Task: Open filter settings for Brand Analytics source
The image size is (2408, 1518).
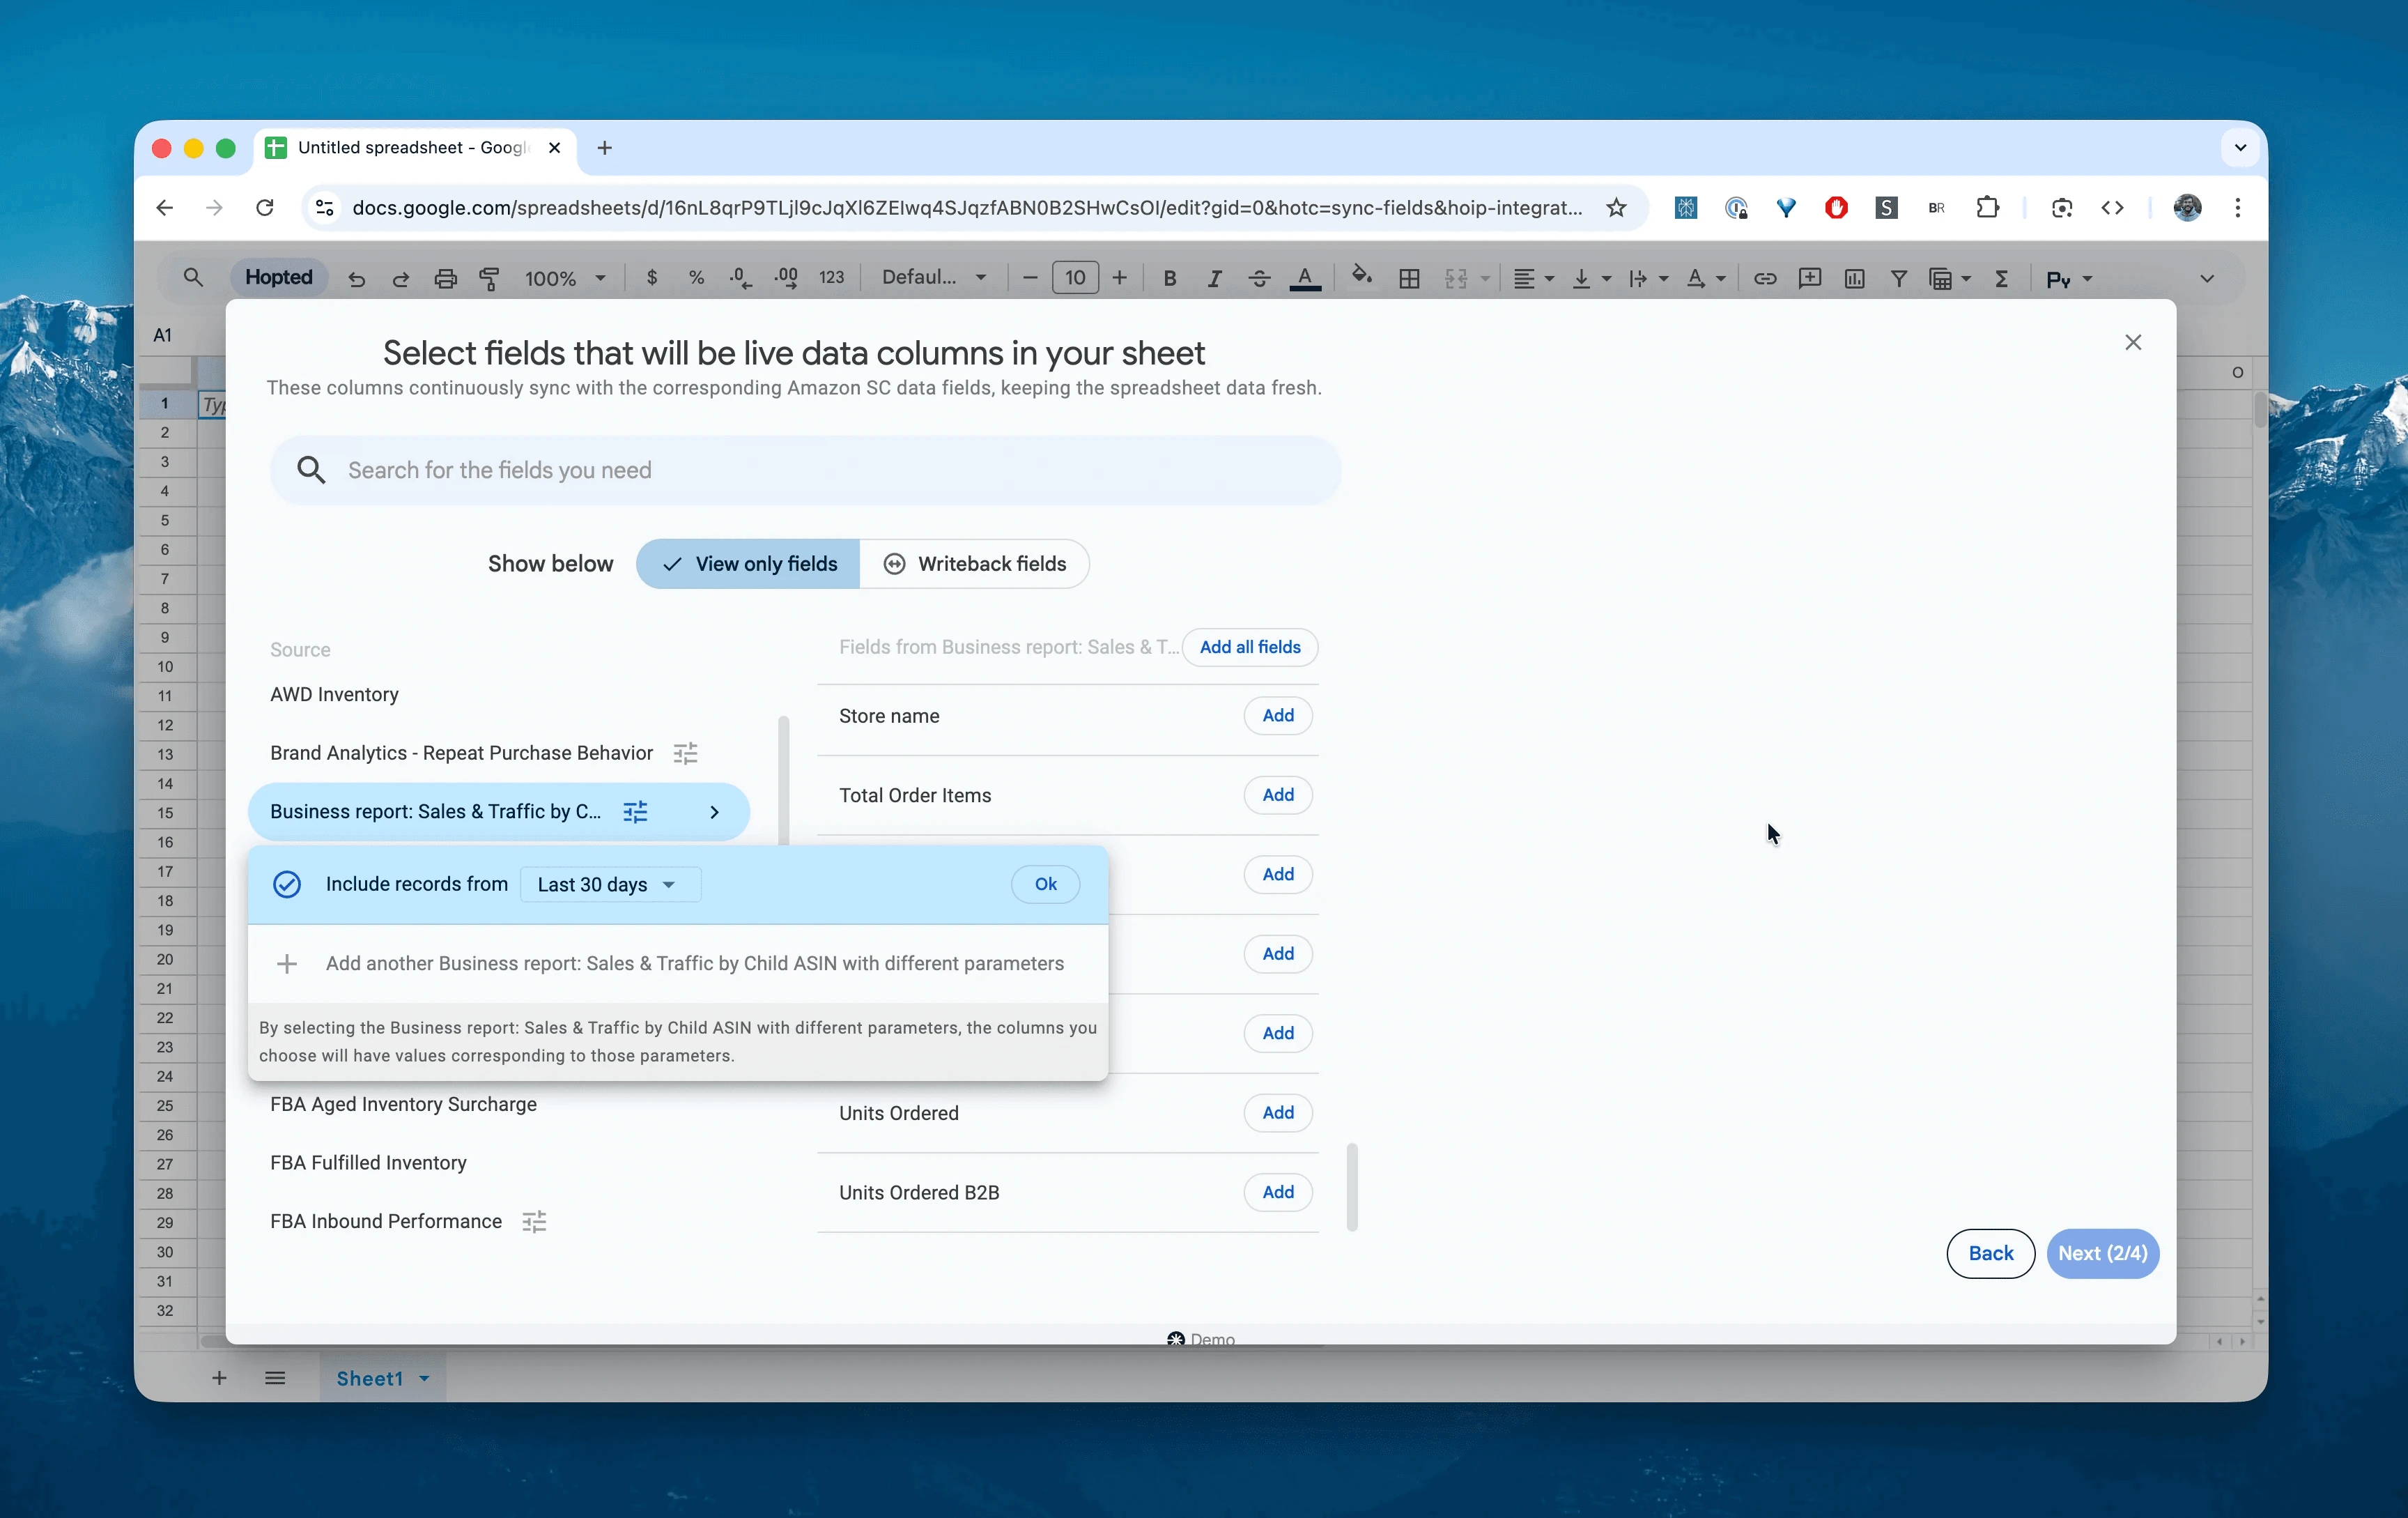Action: pyautogui.click(x=685, y=753)
